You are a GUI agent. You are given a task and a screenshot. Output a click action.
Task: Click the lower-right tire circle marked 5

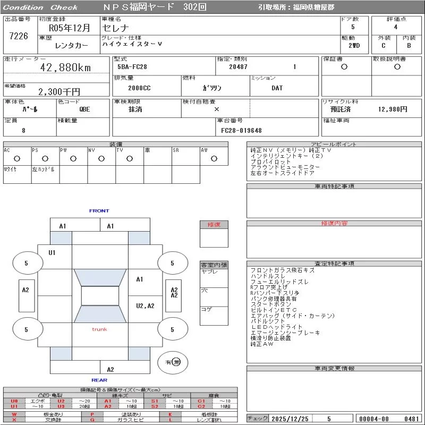[x=172, y=330]
